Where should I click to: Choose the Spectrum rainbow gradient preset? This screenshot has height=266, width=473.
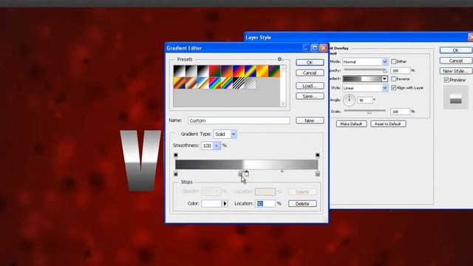click(215, 83)
